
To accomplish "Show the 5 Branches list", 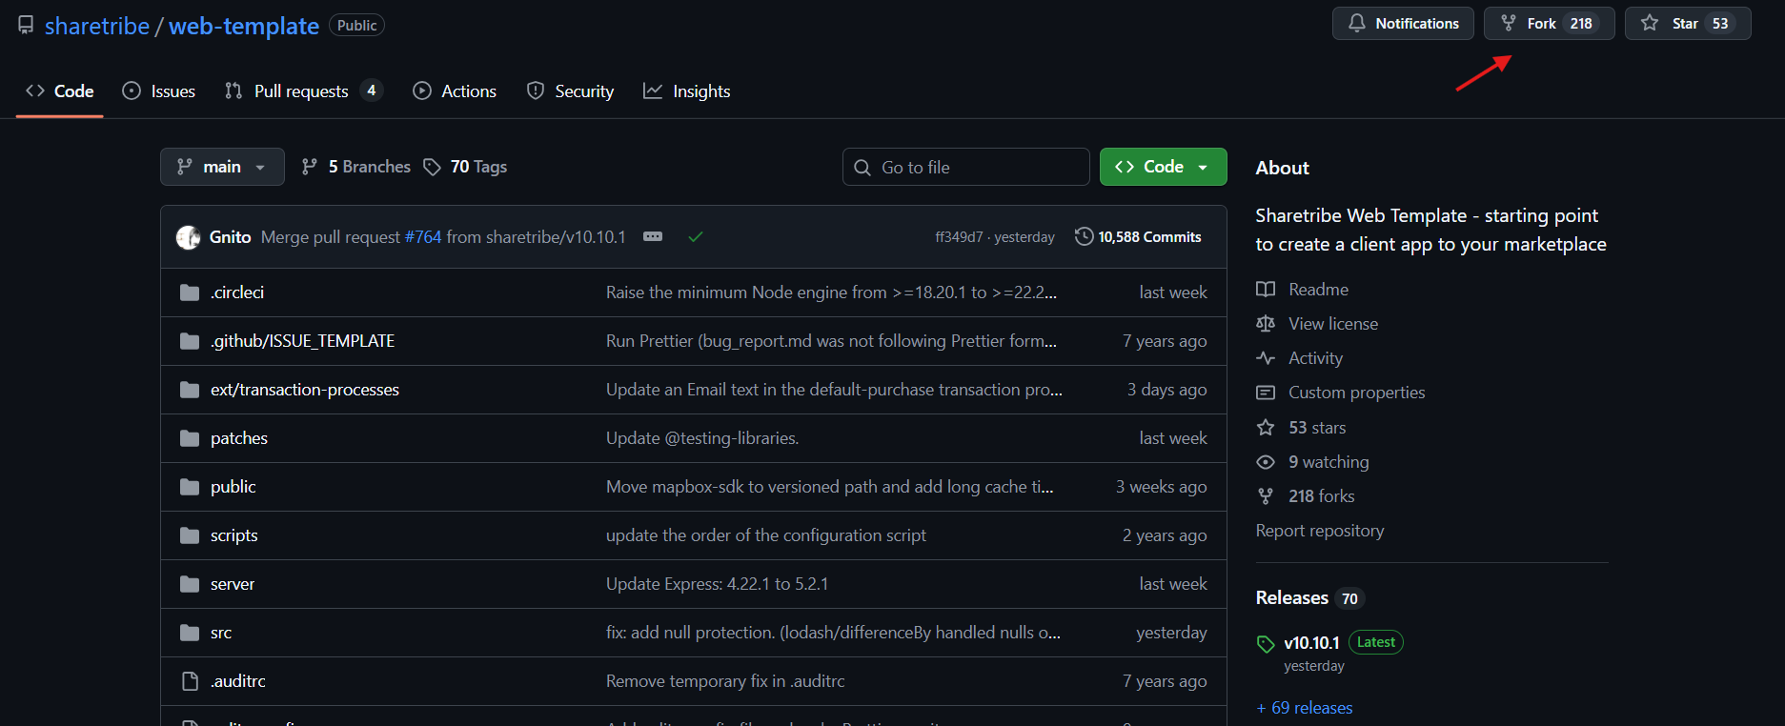I will coord(356,167).
